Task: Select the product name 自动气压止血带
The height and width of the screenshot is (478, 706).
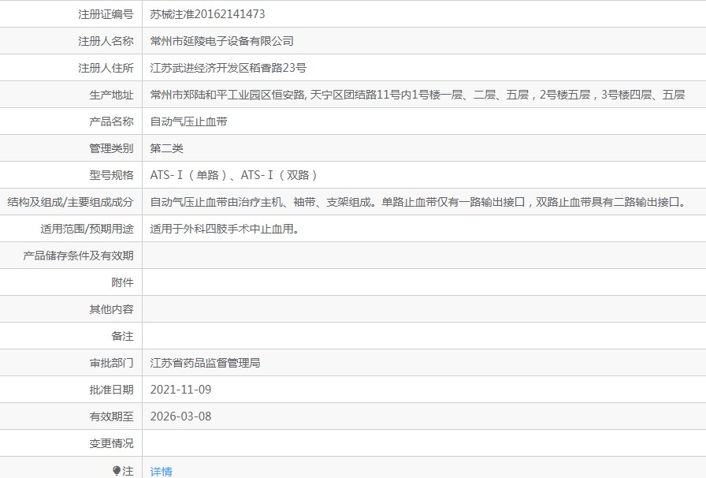Action: click(188, 121)
